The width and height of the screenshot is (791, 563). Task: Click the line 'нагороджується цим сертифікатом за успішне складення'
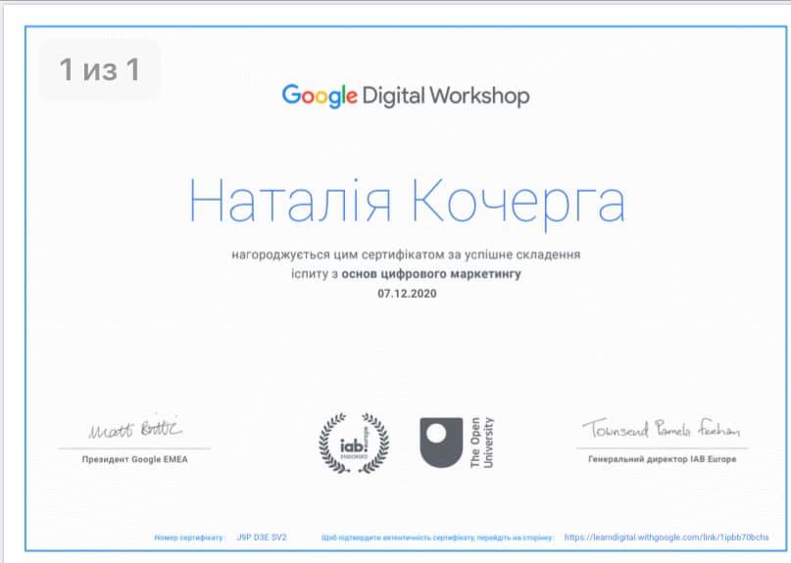406,255
